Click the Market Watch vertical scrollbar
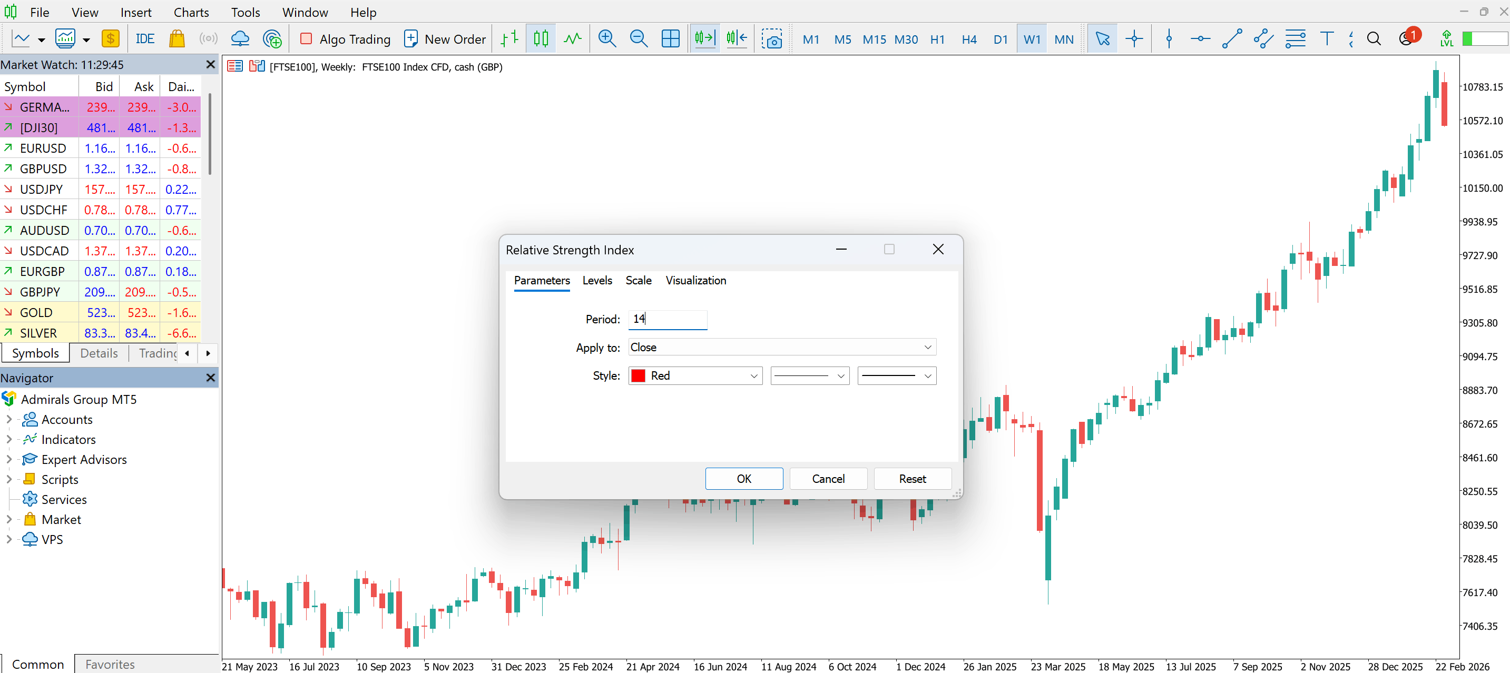Image resolution: width=1510 pixels, height=673 pixels. (210, 134)
